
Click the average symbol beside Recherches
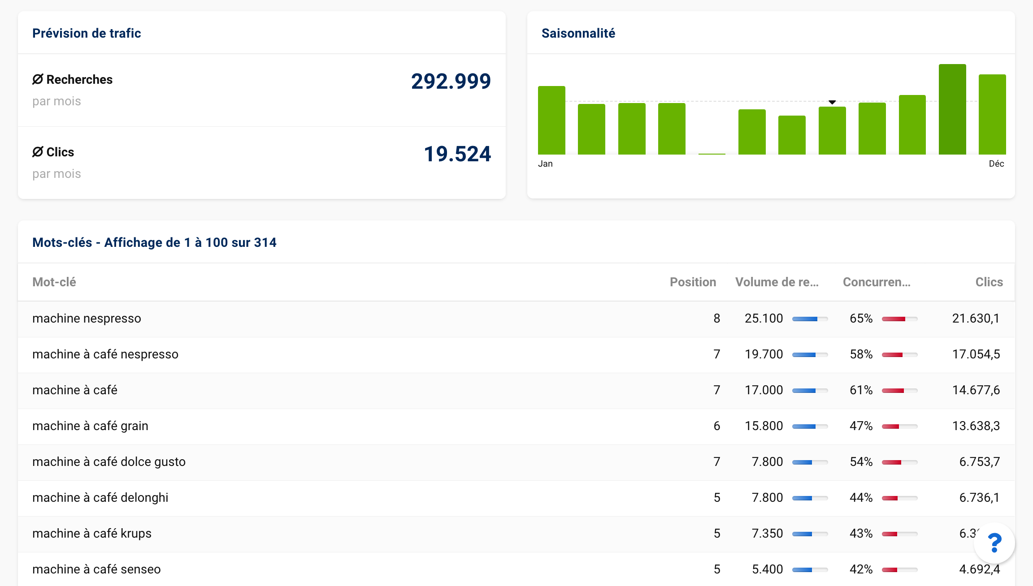(x=38, y=79)
